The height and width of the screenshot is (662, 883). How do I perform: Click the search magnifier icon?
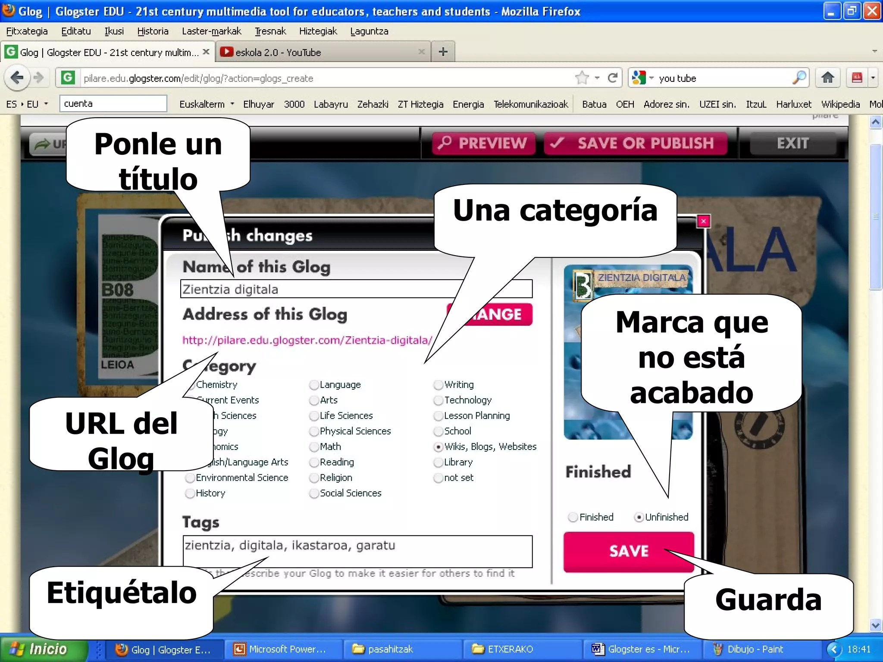799,78
